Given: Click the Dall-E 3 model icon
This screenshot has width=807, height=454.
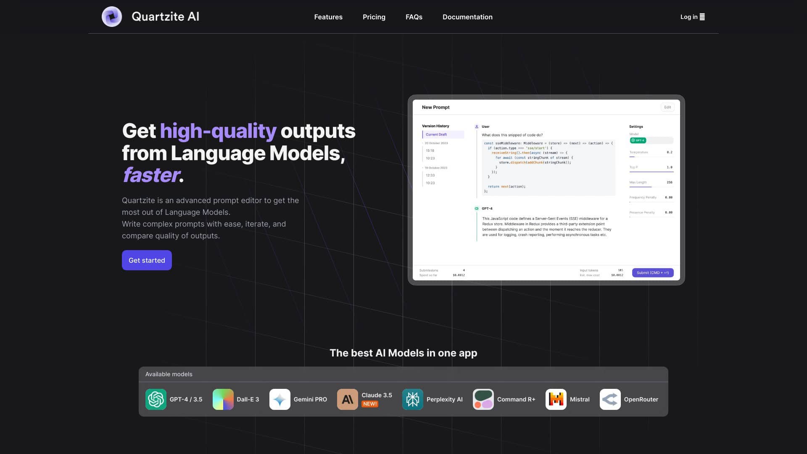Looking at the screenshot, I should 223,399.
